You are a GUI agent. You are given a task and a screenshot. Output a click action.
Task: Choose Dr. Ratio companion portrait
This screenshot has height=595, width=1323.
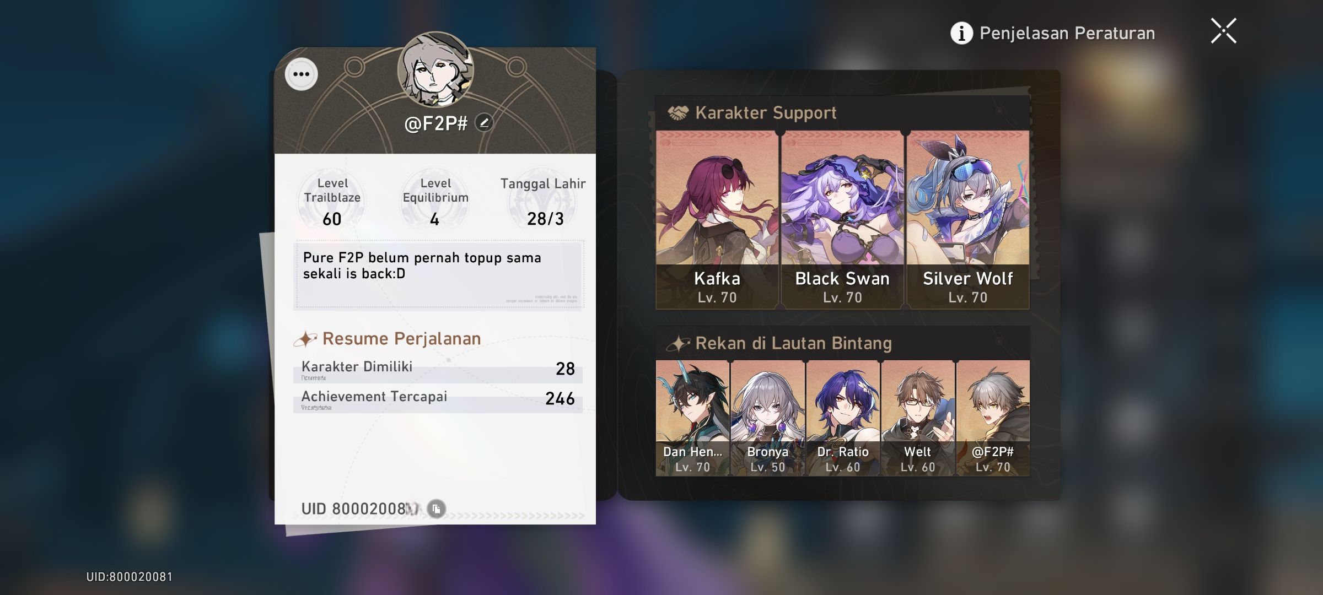pyautogui.click(x=843, y=418)
